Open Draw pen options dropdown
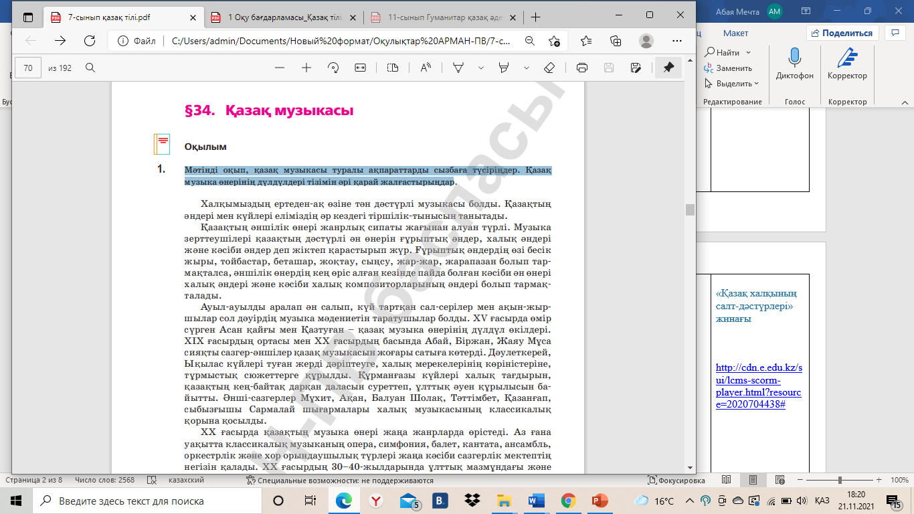This screenshot has width=914, height=514. (x=480, y=68)
